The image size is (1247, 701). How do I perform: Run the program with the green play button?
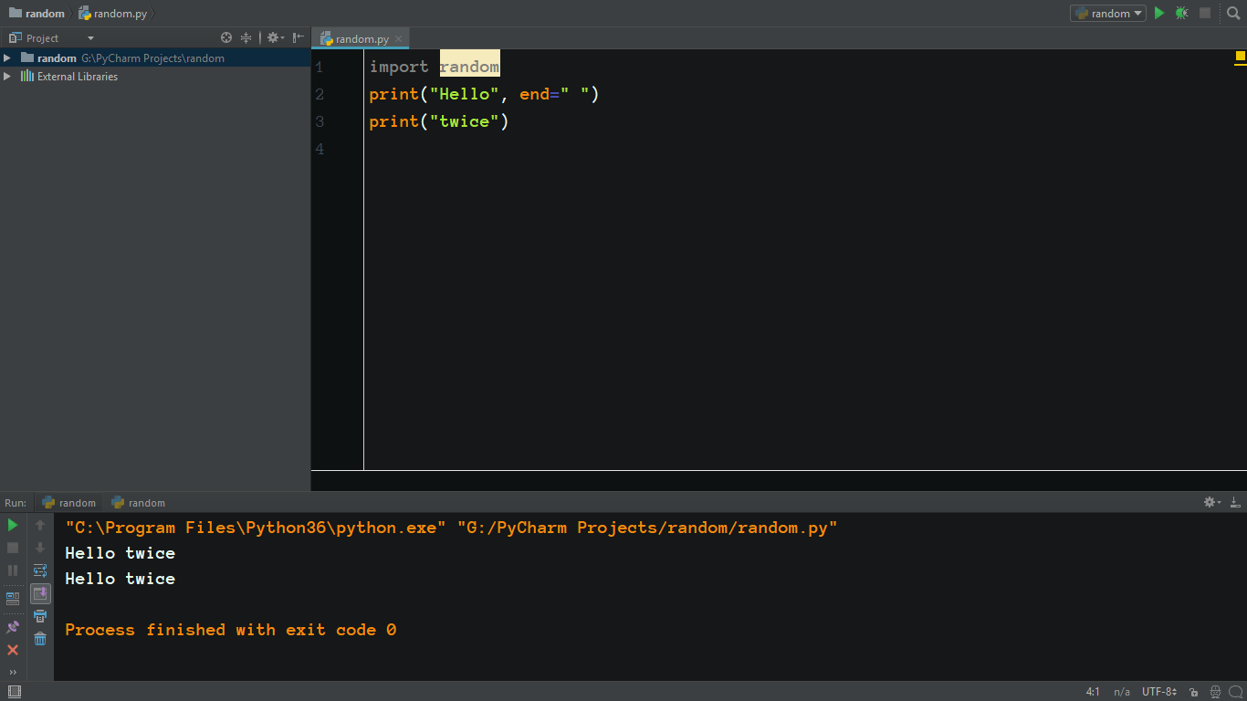point(1158,13)
